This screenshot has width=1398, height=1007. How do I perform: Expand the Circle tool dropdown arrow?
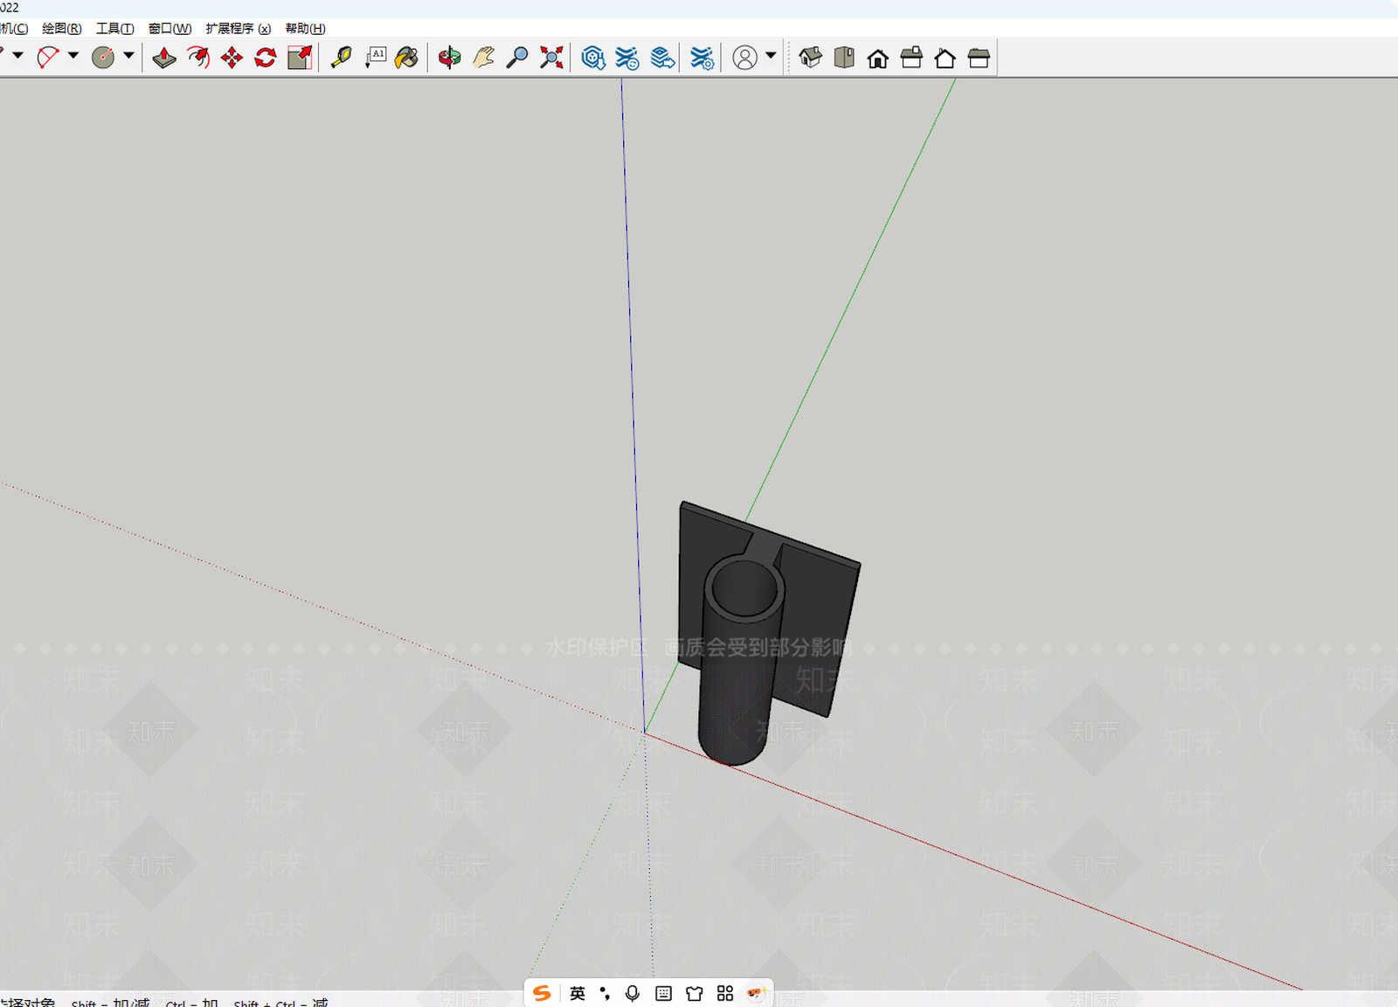coord(128,56)
